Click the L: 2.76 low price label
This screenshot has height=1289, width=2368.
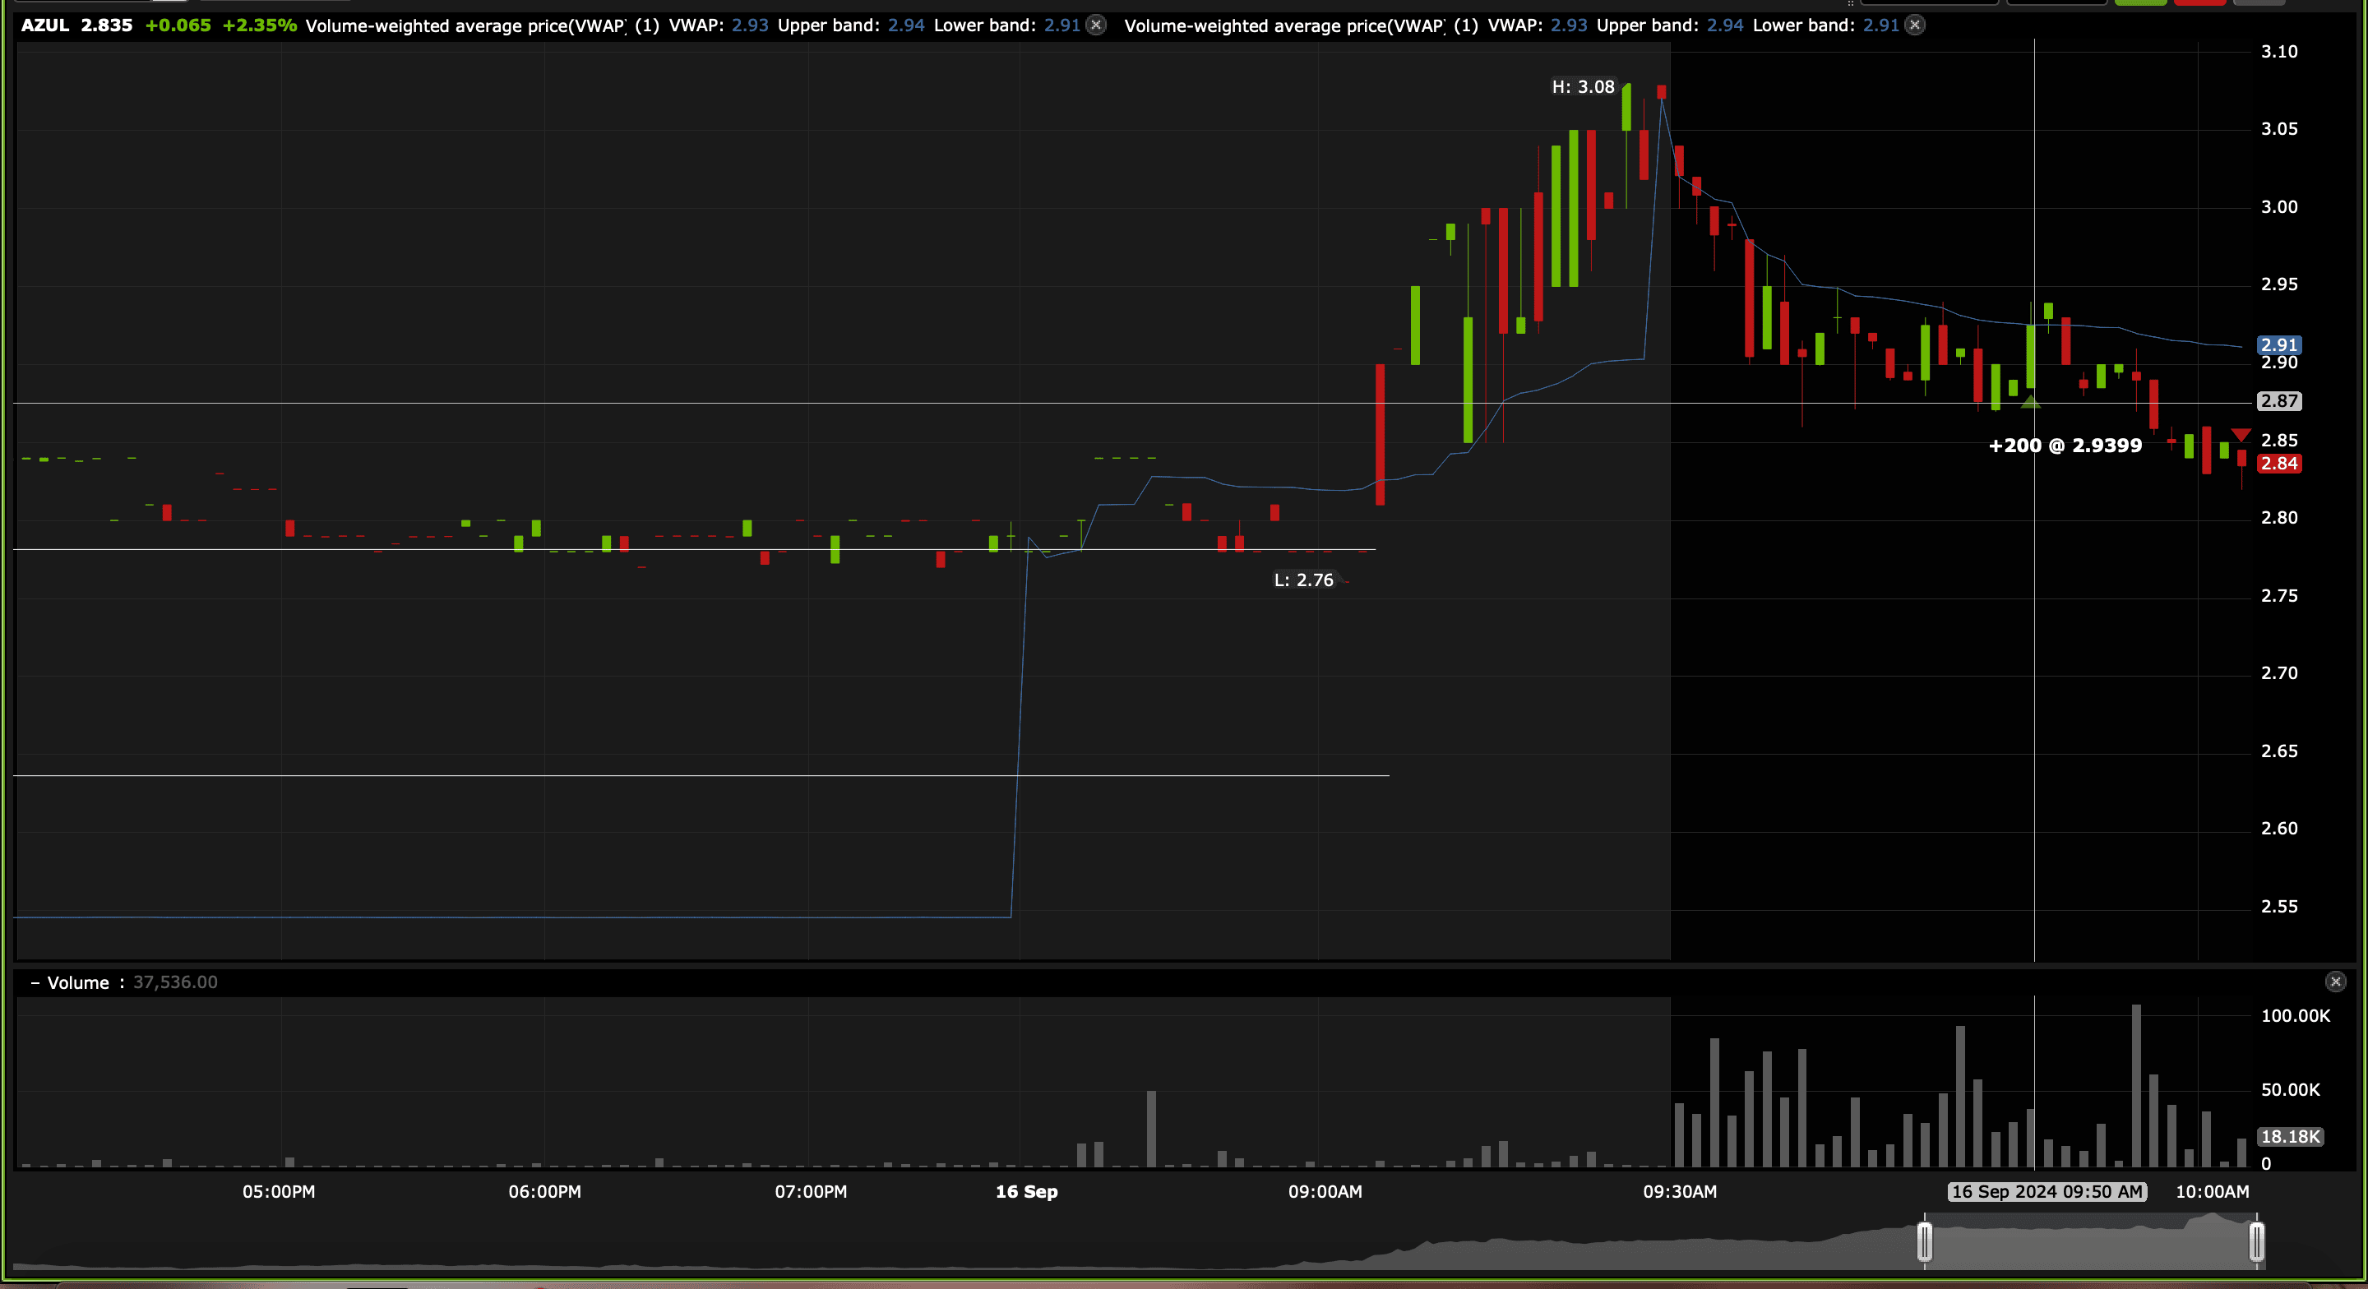click(1303, 580)
